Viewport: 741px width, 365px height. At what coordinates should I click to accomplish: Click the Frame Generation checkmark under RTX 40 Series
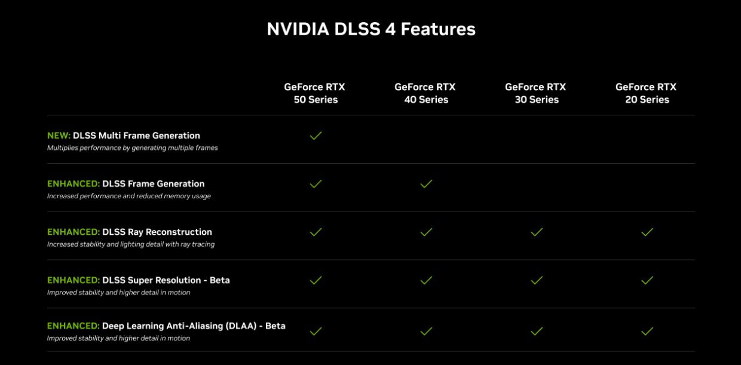point(426,184)
